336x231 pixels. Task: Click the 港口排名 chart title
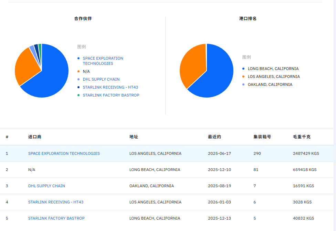pos(248,19)
